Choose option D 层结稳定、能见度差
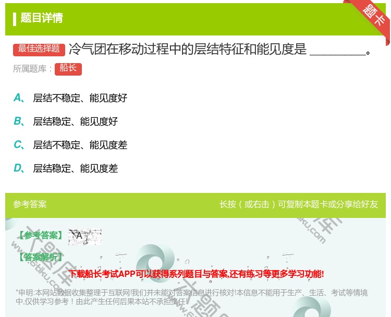The image size is (391, 317). [x=66, y=168]
